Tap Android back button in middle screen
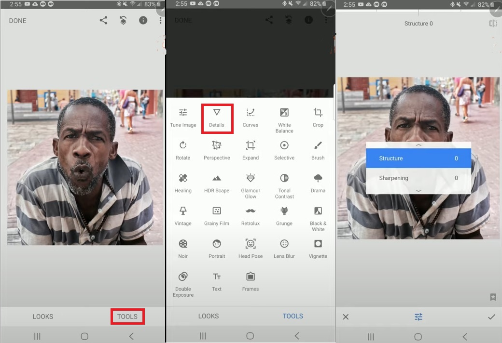502x343 pixels. tap(297, 336)
